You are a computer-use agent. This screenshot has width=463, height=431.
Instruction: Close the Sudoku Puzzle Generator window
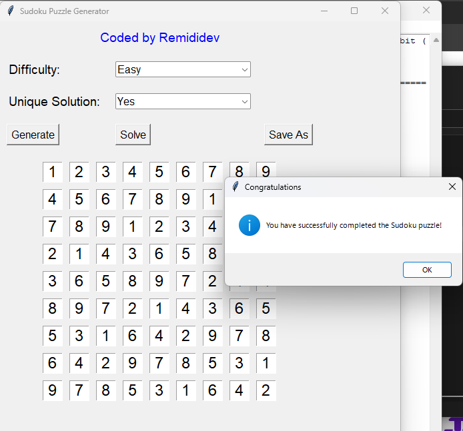tap(385, 11)
